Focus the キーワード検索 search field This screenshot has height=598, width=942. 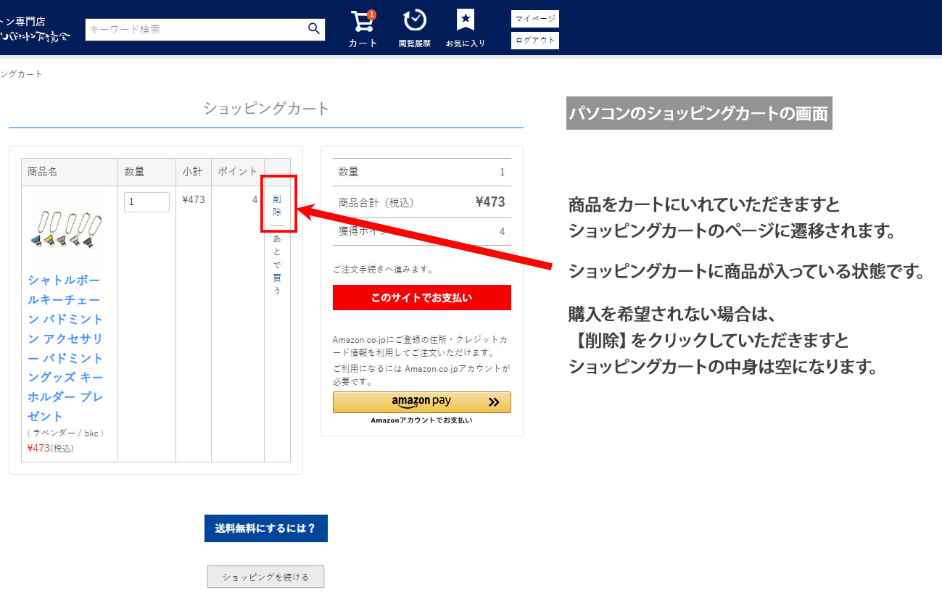point(194,30)
